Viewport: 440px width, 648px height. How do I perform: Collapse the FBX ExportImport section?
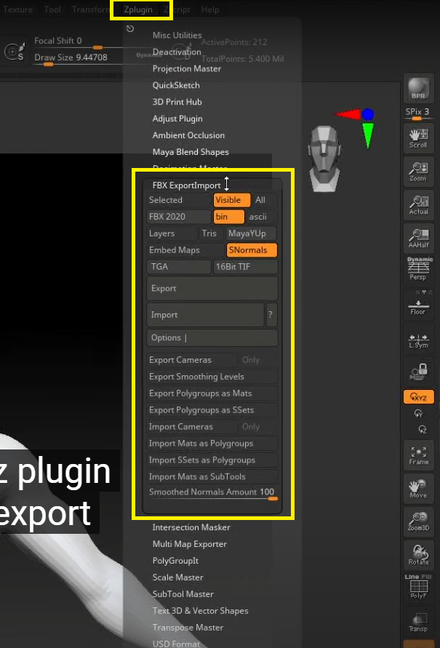click(186, 185)
